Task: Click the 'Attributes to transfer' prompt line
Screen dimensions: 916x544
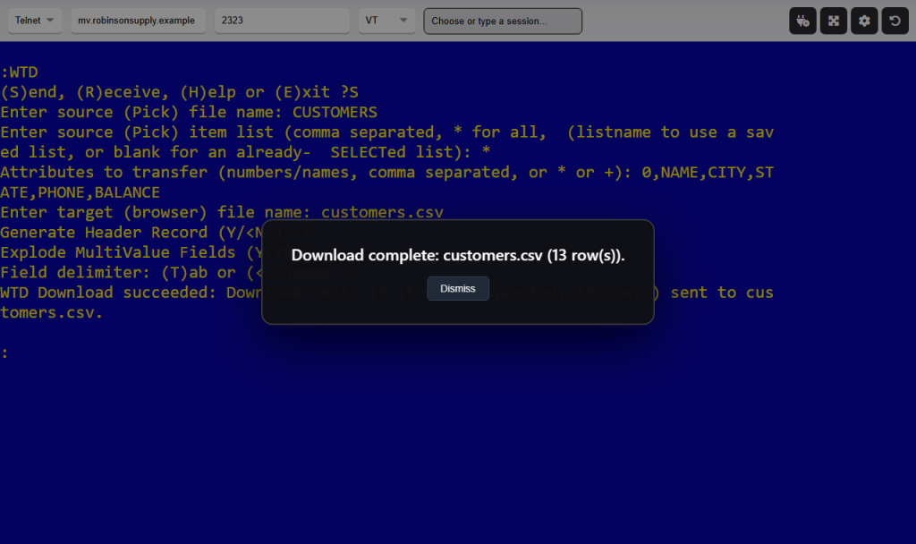Action: (x=386, y=173)
